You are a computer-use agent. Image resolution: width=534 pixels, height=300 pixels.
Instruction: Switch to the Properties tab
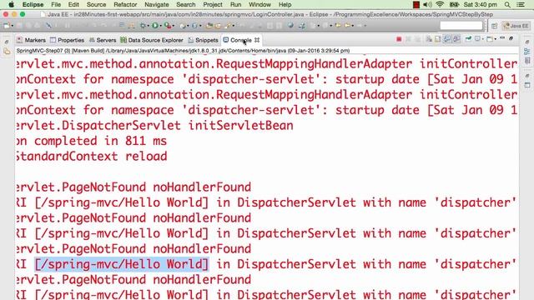click(67, 40)
